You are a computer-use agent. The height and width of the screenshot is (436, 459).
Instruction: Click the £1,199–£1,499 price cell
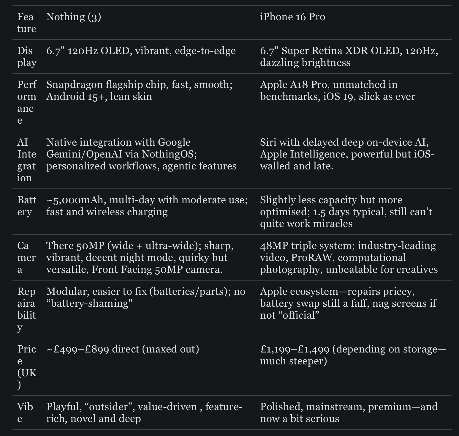353,355
